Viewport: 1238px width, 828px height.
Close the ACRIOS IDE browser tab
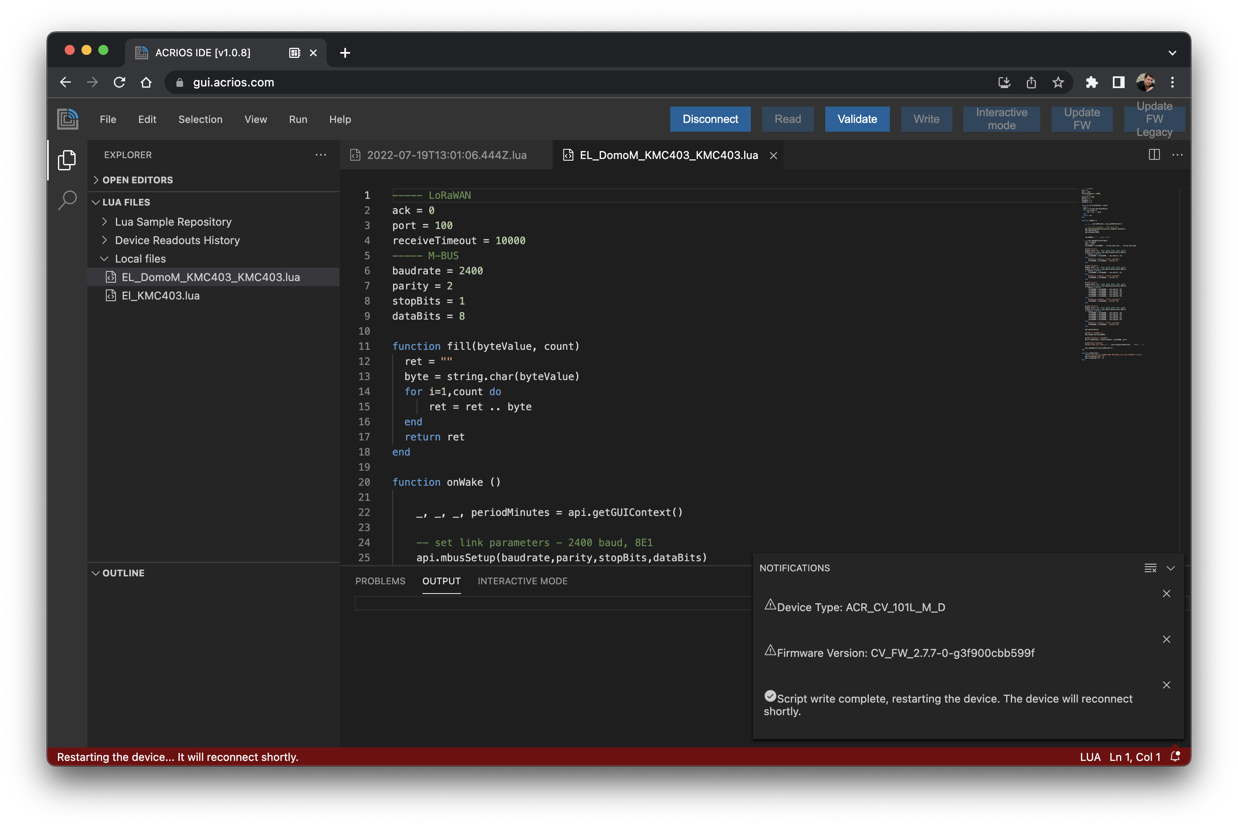(x=313, y=53)
